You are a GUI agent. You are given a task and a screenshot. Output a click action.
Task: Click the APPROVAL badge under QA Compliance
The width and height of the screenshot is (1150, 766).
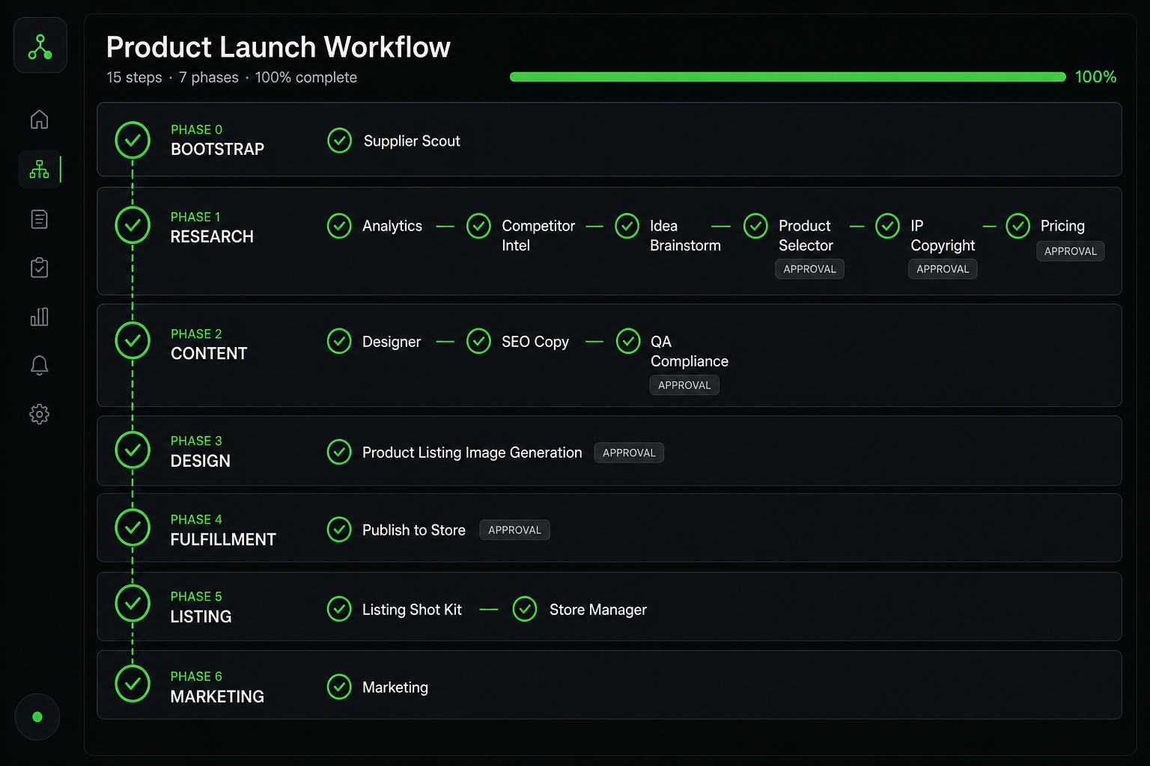pos(684,385)
